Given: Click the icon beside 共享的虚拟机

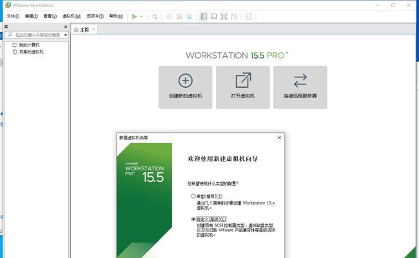Looking at the screenshot, I should (15, 52).
